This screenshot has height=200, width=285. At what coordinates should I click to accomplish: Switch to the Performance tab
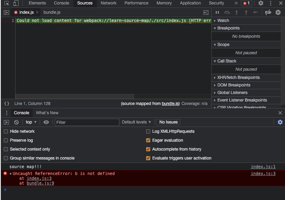coord(136,3)
